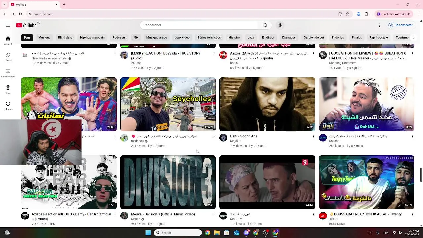Open options for M3KKY REACTION video
Viewport: 423px width, 238px height.
(x=214, y=53)
